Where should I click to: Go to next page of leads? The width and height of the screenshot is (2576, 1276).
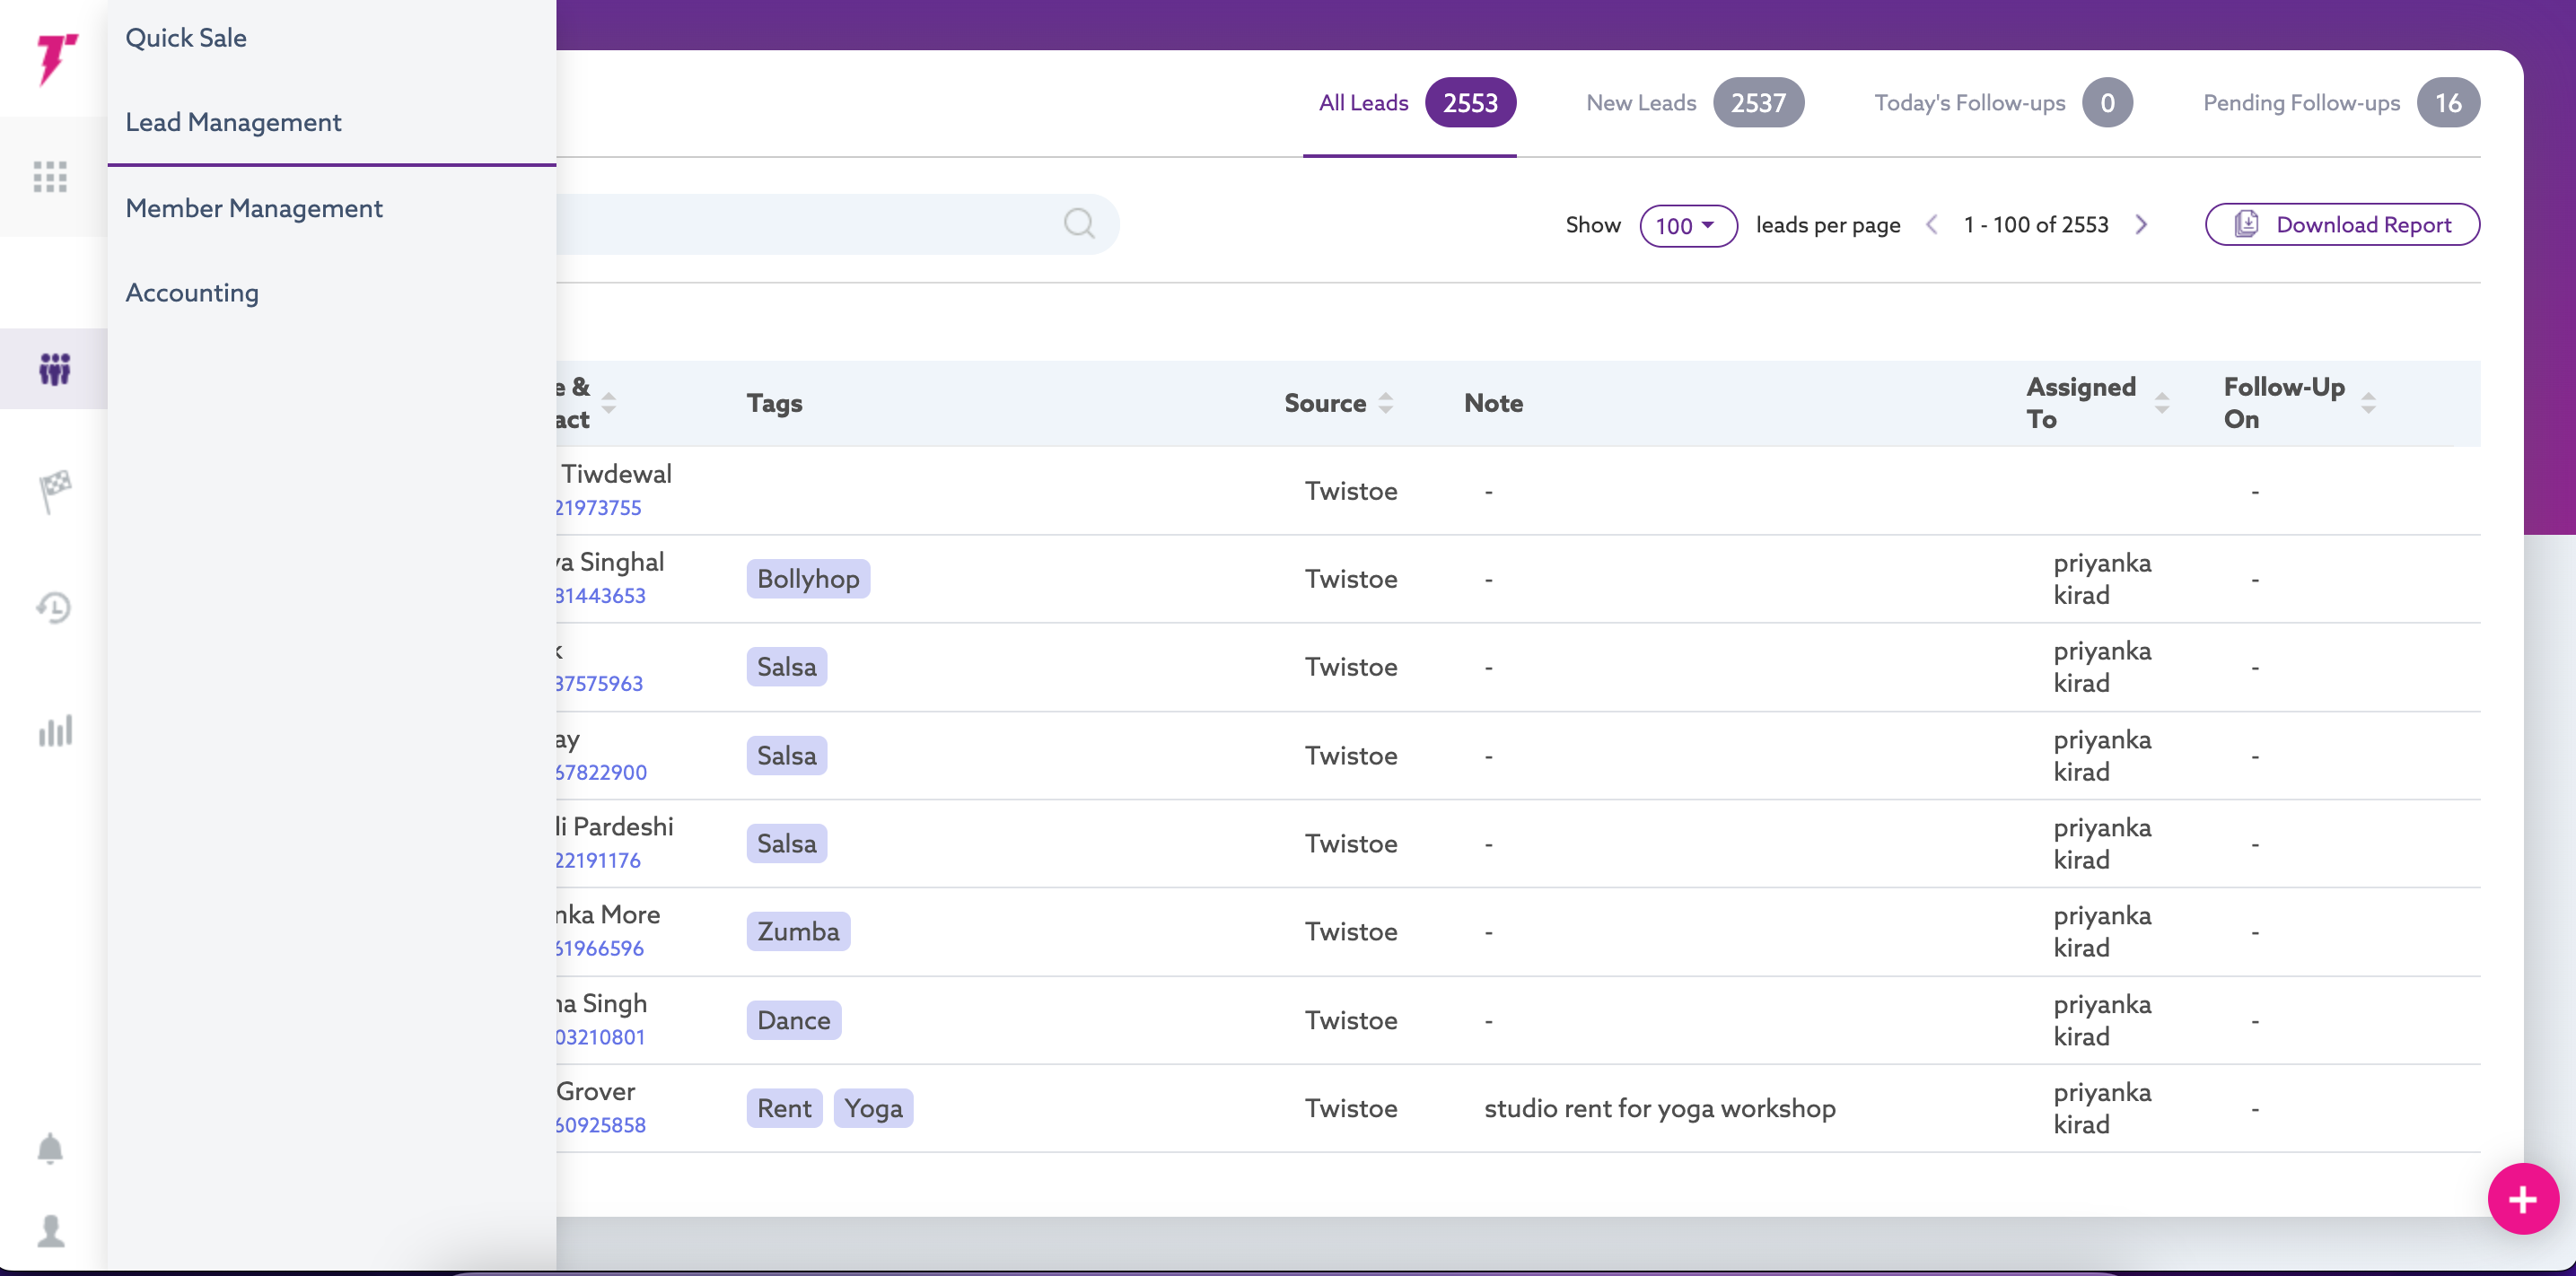pyautogui.click(x=2141, y=224)
